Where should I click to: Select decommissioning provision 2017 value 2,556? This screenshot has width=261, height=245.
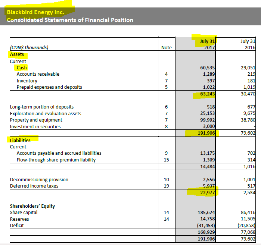[x=209, y=179]
